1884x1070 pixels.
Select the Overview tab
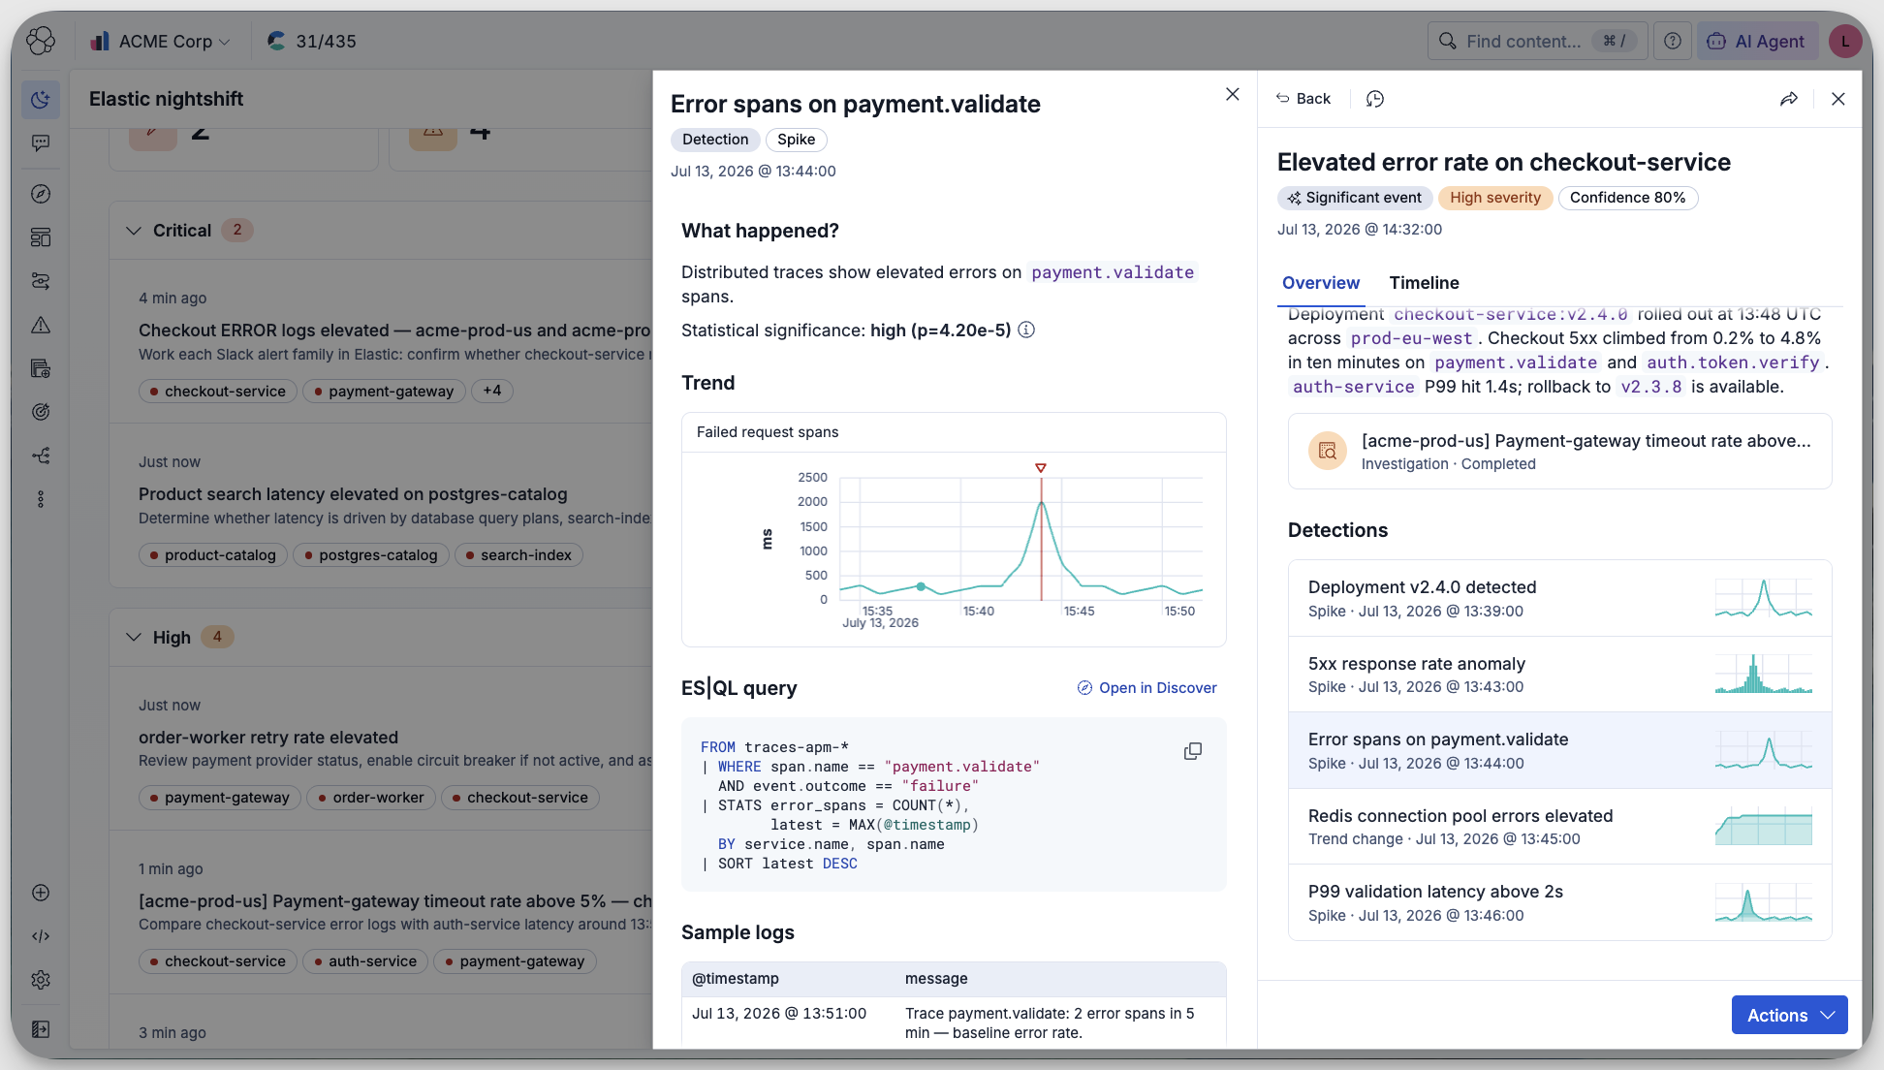[1320, 283]
